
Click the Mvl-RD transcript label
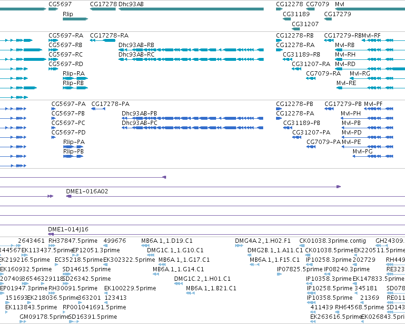tap(345, 64)
